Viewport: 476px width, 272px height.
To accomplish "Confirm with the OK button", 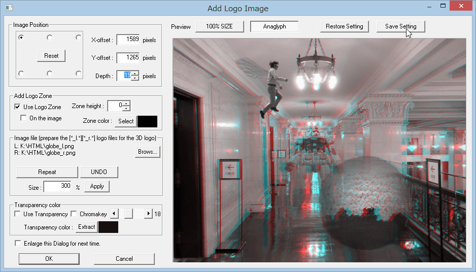I will click(49, 259).
